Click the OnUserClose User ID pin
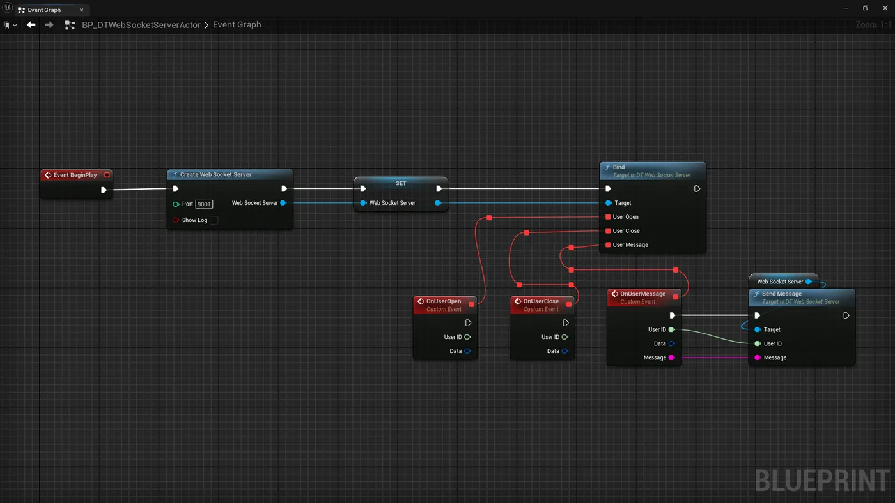The image size is (895, 503). click(564, 337)
